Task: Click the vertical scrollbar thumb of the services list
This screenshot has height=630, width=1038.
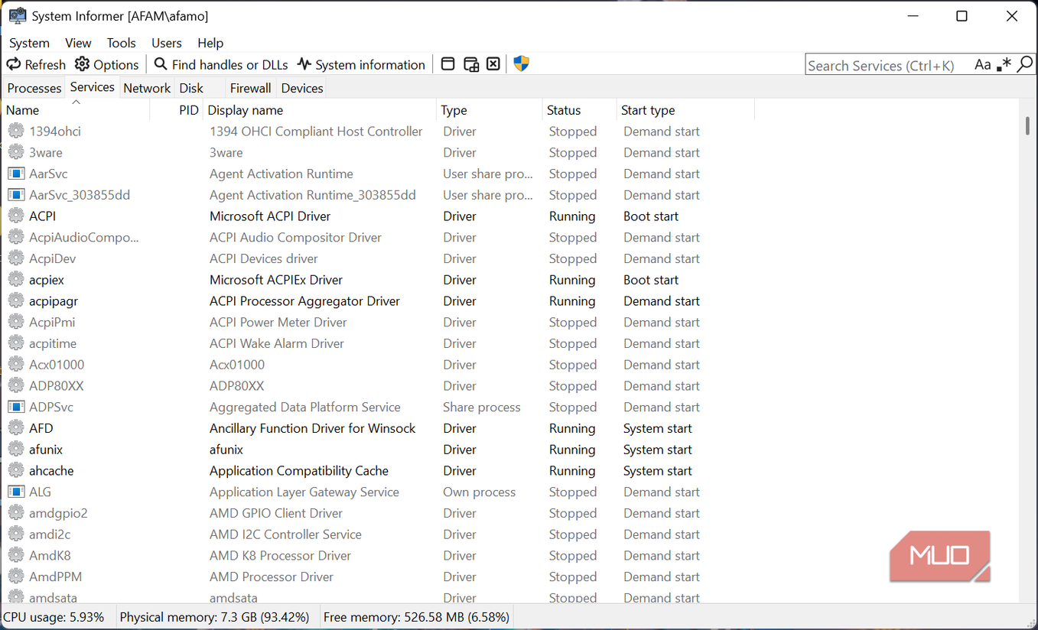Action: coord(1027,125)
